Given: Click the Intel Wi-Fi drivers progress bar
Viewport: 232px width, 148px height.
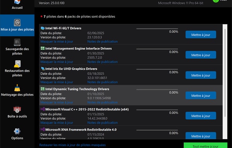Looking at the screenshot, I should 157,29.
